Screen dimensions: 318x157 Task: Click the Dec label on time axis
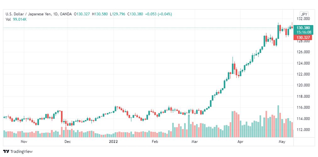click(x=68, y=142)
